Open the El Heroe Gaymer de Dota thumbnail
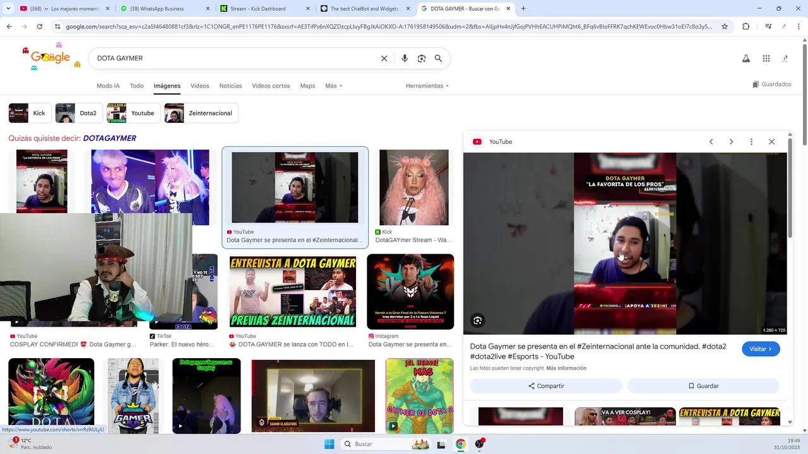808x454 pixels. 420,396
